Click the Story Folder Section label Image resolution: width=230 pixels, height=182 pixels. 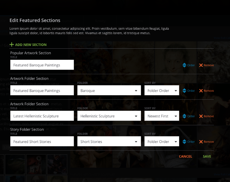[27, 129]
